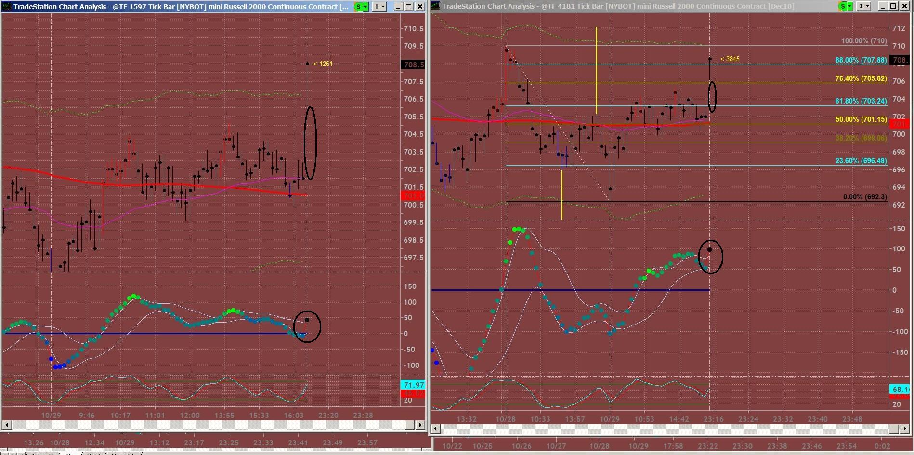The height and width of the screenshot is (455, 914).
Task: Click the 712 price axis label
Action: click(x=899, y=28)
